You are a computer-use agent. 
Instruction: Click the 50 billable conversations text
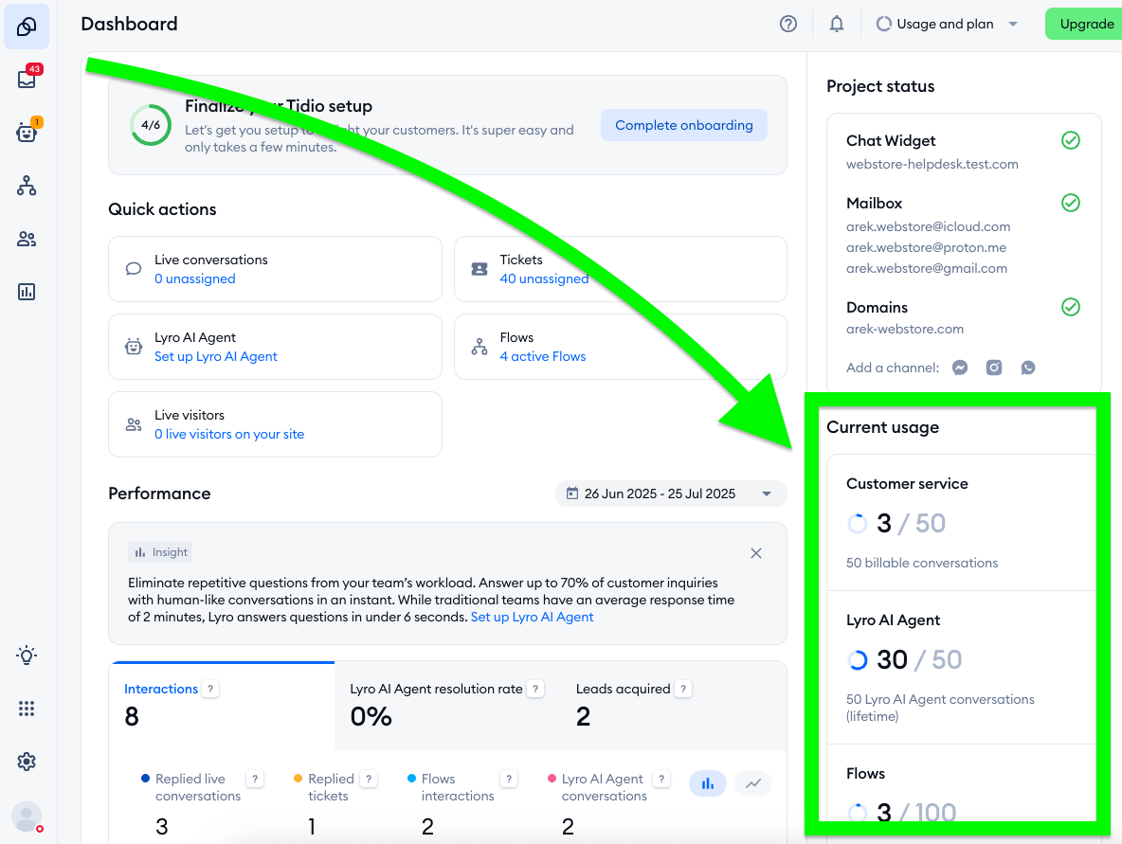tap(922, 563)
